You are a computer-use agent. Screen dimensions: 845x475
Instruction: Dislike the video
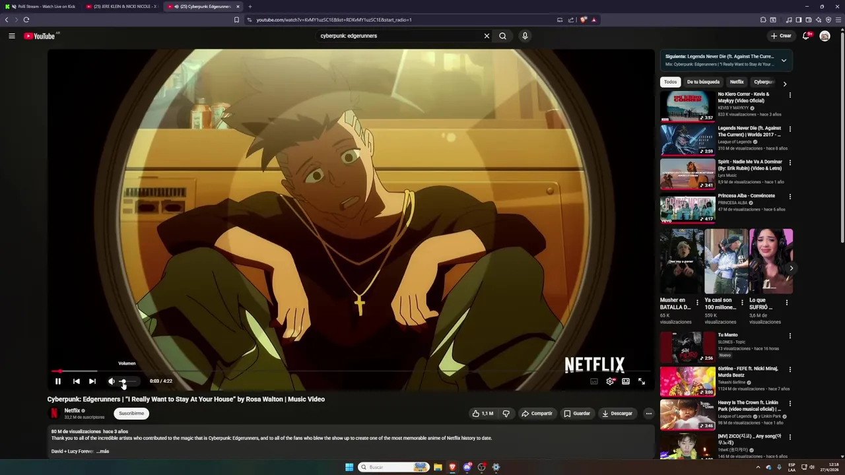tap(506, 414)
